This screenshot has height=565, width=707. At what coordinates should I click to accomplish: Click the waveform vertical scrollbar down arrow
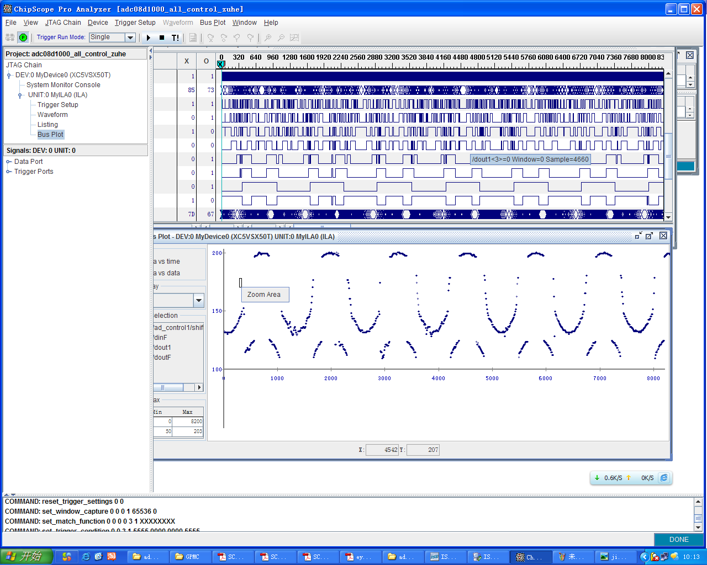tap(668, 217)
